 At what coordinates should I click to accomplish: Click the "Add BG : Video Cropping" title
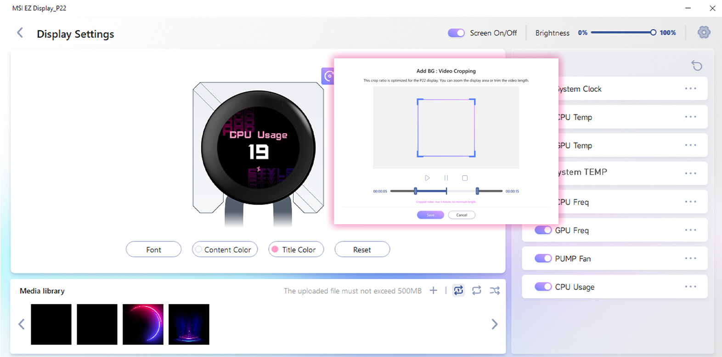tap(446, 71)
